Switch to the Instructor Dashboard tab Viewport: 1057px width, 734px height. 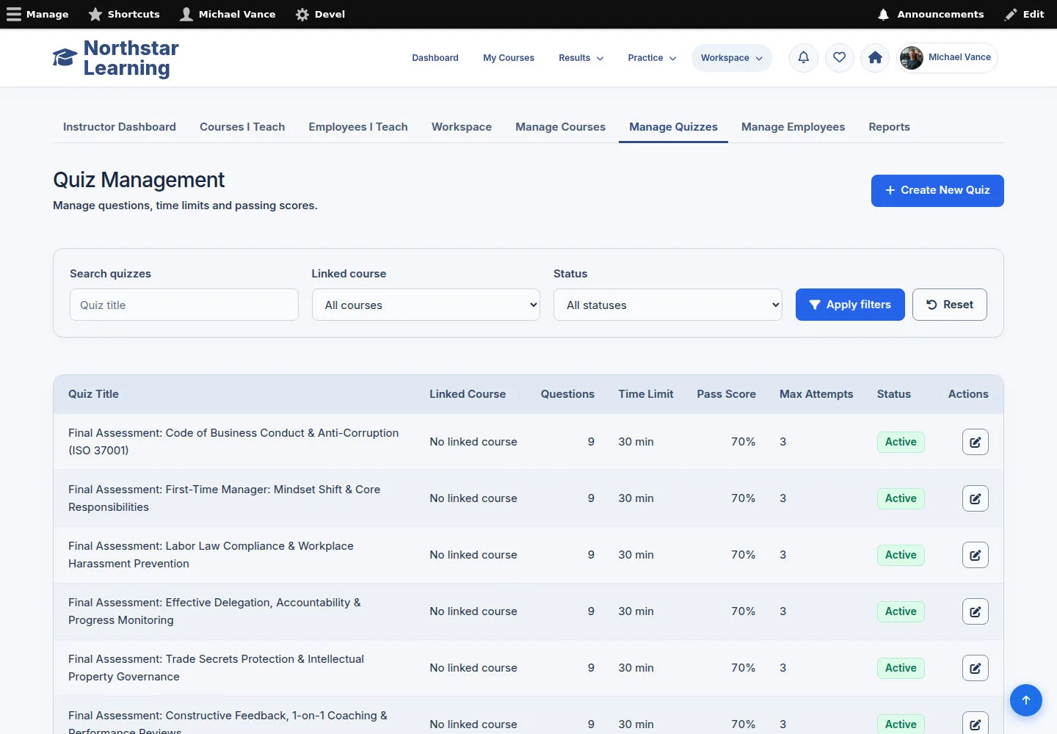(120, 127)
